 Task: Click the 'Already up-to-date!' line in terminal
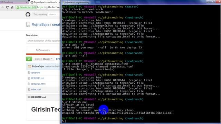78,105
